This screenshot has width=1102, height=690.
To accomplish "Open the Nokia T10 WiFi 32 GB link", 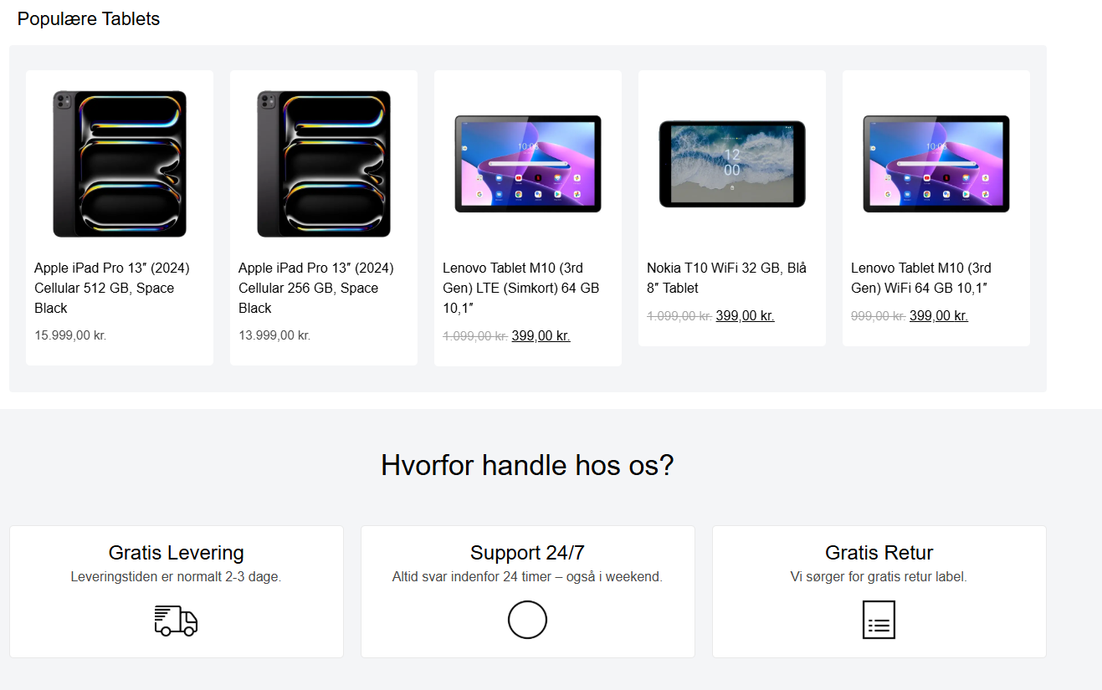I will (726, 278).
